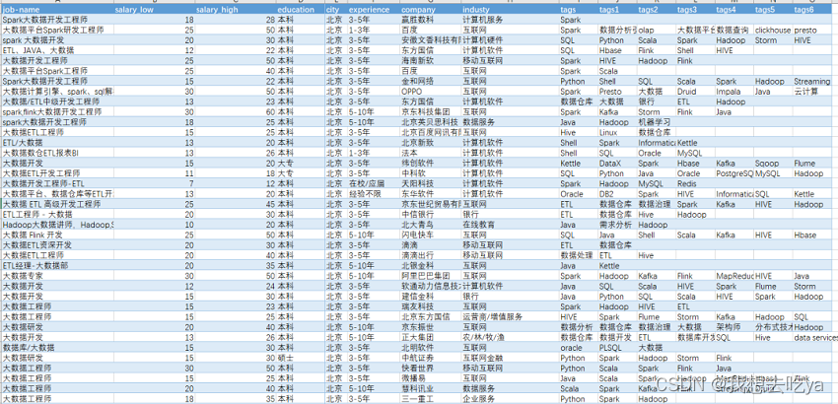Select the industry cell 在线教育
The width and height of the screenshot is (838, 404).
[510, 225]
